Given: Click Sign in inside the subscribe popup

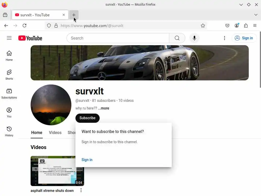Looking at the screenshot, I should pyautogui.click(x=87, y=160).
